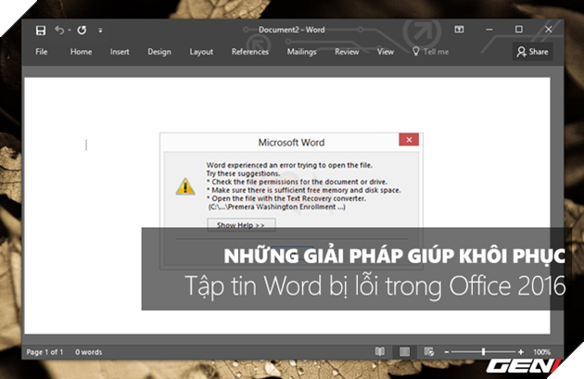Select Print Layout view icon
This screenshot has height=379, width=584.
click(404, 352)
